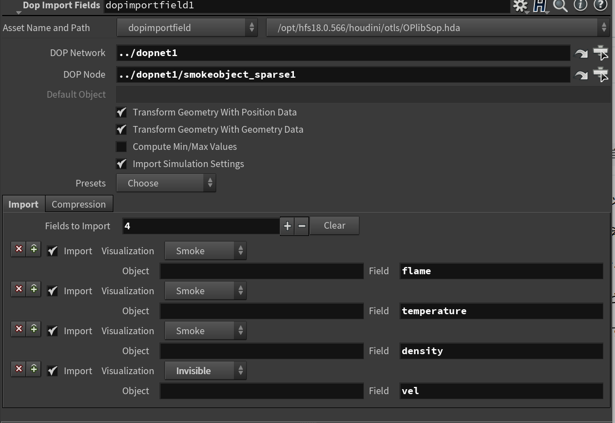Click the Field input containing vel

(x=501, y=391)
